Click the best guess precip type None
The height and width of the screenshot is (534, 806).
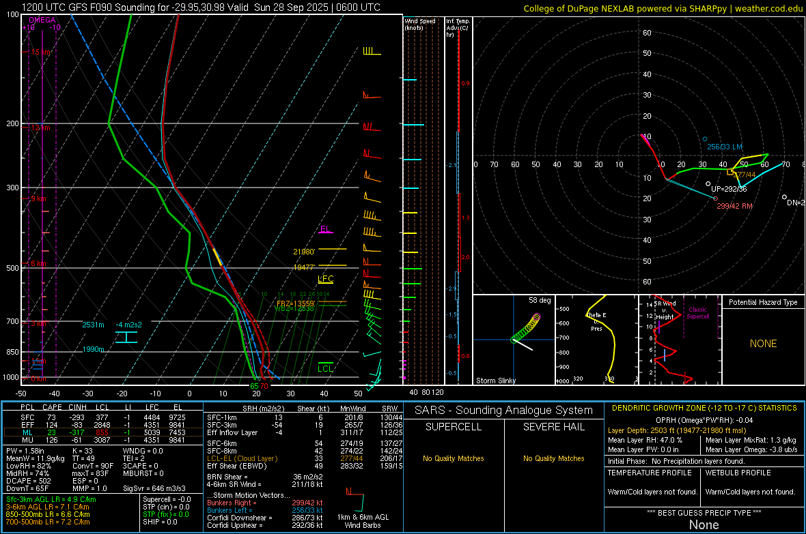pos(704,524)
